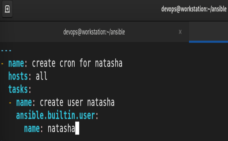This screenshot has height=141, width=228.
Task: Click the task-level 'name' key before 'create user'
Action: [24, 102]
